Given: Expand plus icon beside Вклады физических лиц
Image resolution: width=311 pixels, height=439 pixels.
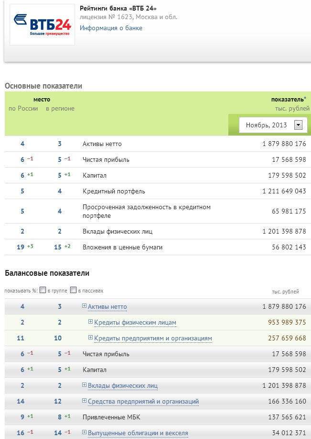Looking at the screenshot, I should [85, 385].
